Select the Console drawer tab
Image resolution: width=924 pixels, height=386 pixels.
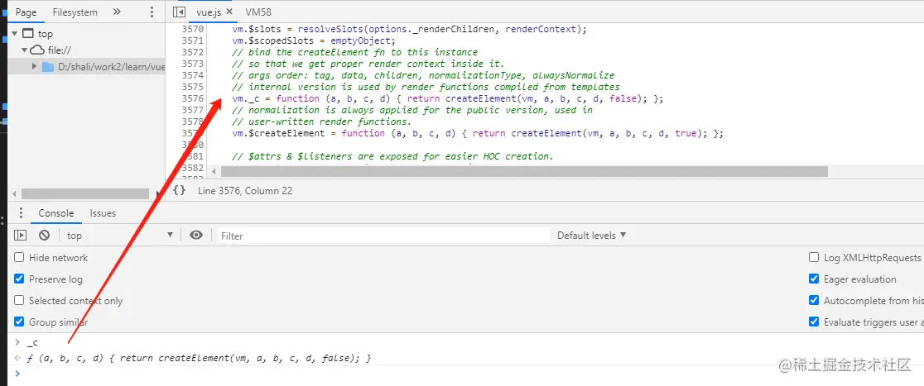56,213
